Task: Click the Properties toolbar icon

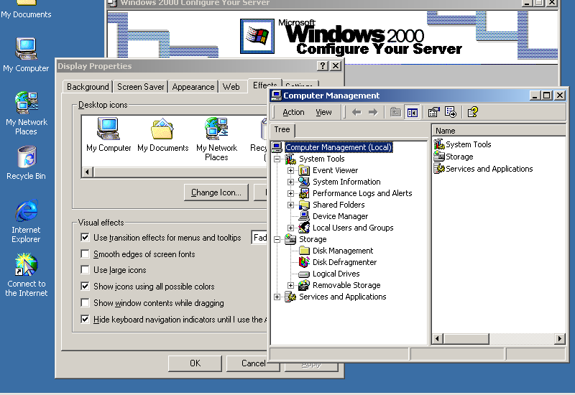Action: [x=433, y=112]
